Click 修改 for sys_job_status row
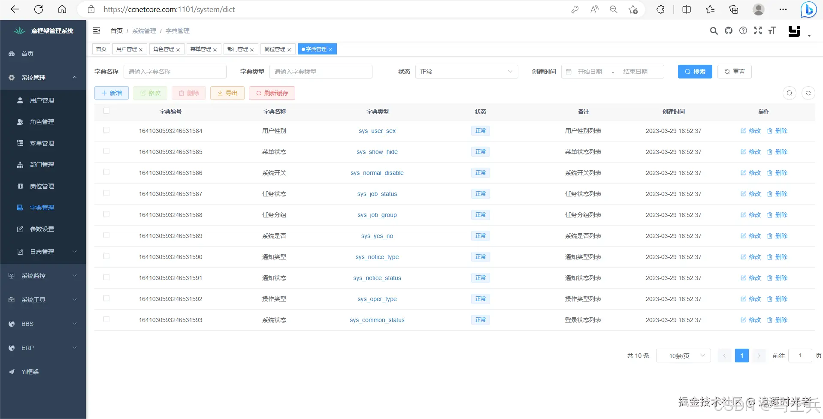Screen dimensions: 823x419 (x=750, y=194)
